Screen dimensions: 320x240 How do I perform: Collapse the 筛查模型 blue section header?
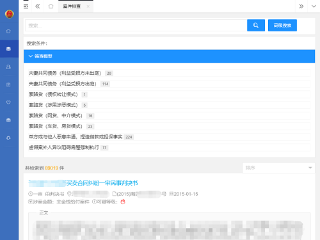(169, 56)
